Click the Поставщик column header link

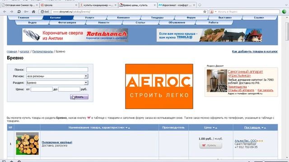[252, 127]
